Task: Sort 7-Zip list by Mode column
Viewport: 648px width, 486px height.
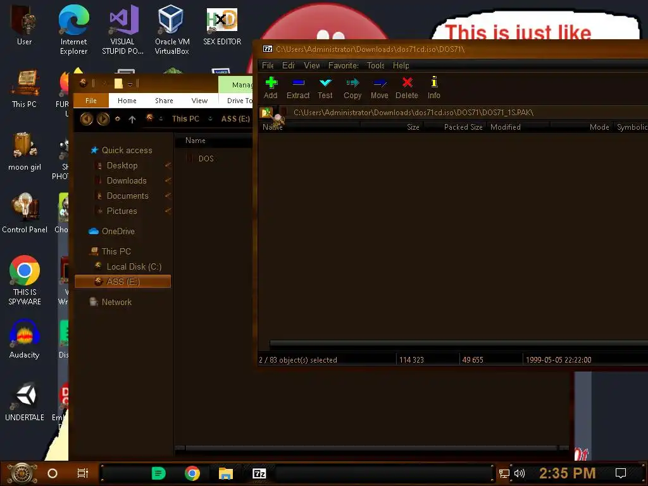Action: 582,127
